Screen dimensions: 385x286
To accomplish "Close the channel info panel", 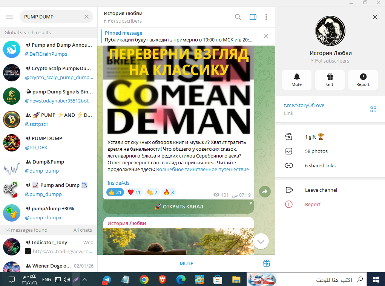I will [x=375, y=17].
